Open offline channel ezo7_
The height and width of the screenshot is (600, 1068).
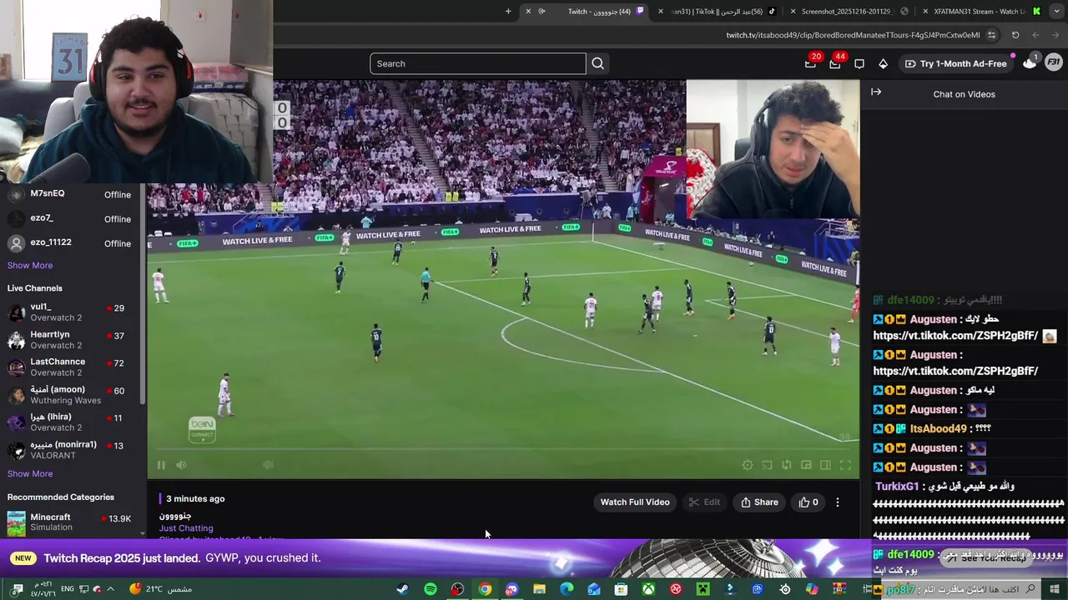point(72,218)
